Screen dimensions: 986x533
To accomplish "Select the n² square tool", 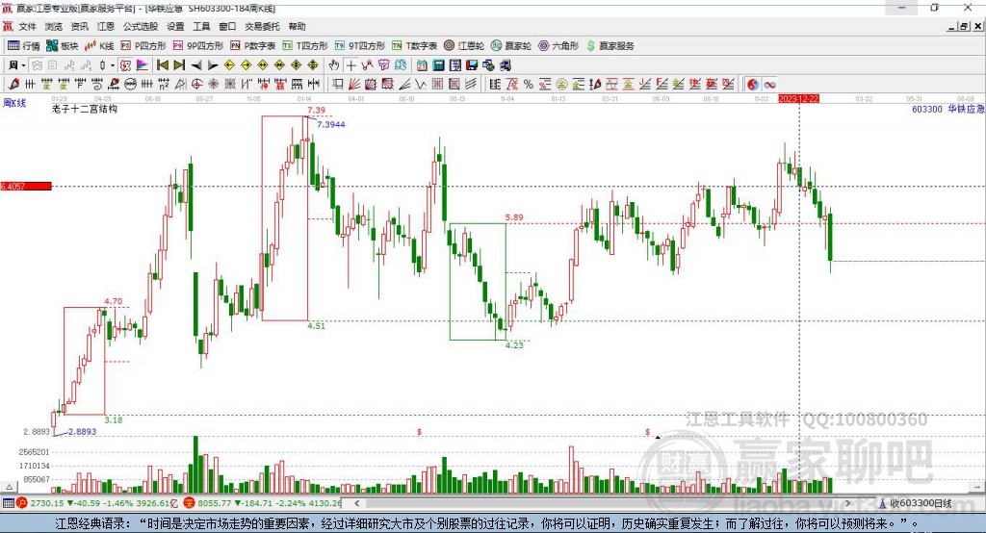I will (164, 85).
